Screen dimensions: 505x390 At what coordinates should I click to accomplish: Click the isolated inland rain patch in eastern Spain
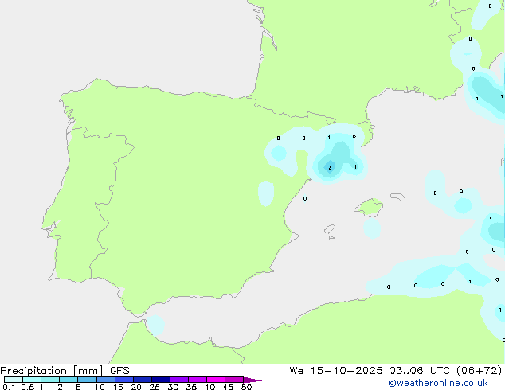click(265, 193)
